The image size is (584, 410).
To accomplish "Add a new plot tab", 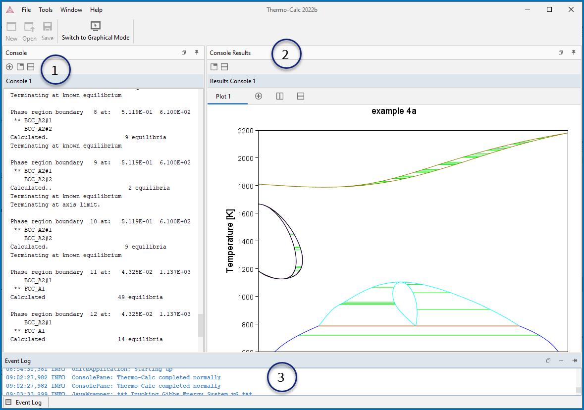I will [x=259, y=97].
